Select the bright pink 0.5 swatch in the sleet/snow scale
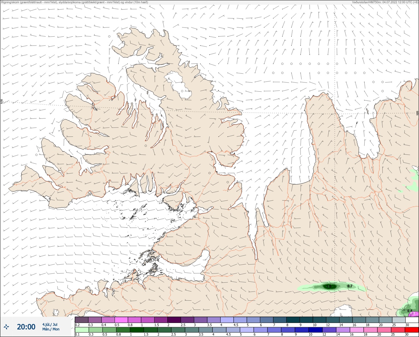 click(121, 320)
